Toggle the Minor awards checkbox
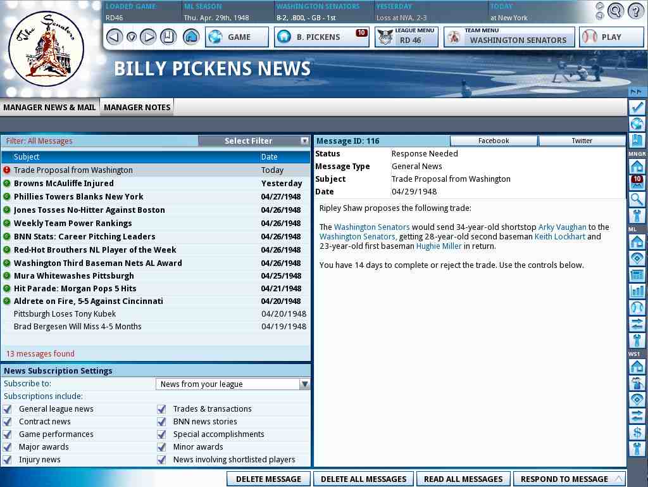 click(161, 447)
